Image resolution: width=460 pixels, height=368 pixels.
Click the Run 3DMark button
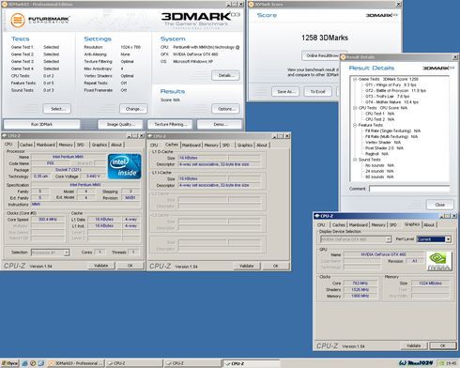coord(41,124)
